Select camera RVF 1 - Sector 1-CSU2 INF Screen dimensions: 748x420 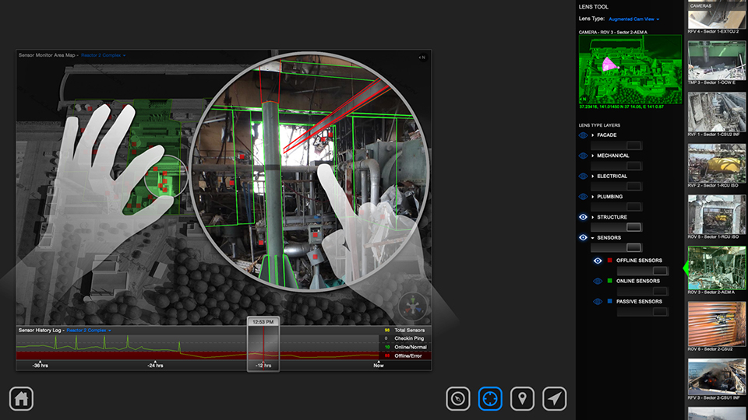coord(717,115)
